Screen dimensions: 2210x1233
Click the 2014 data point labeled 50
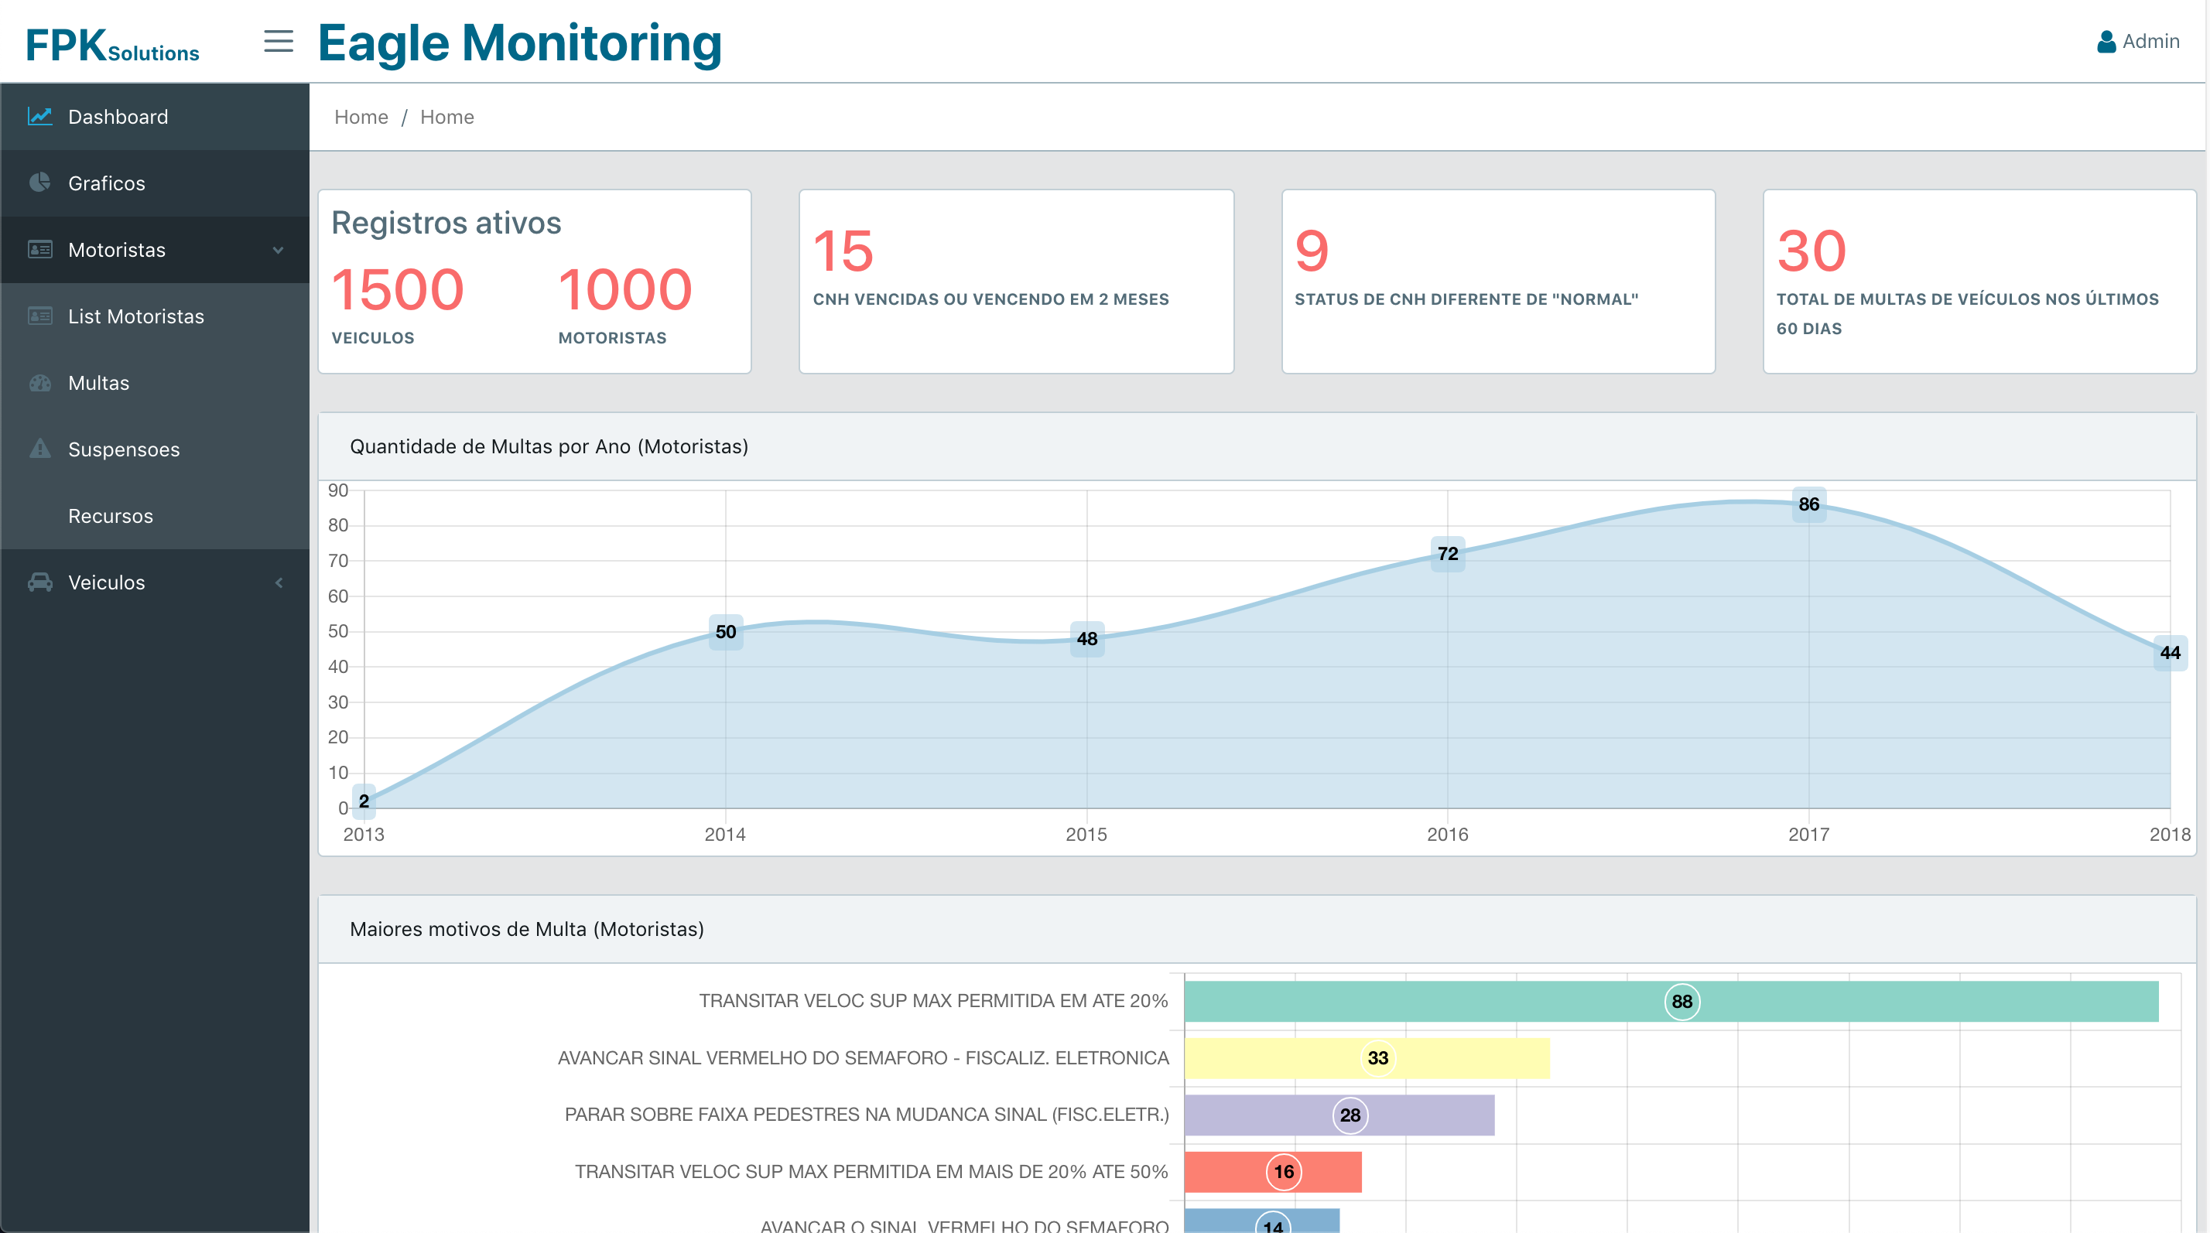tap(726, 632)
